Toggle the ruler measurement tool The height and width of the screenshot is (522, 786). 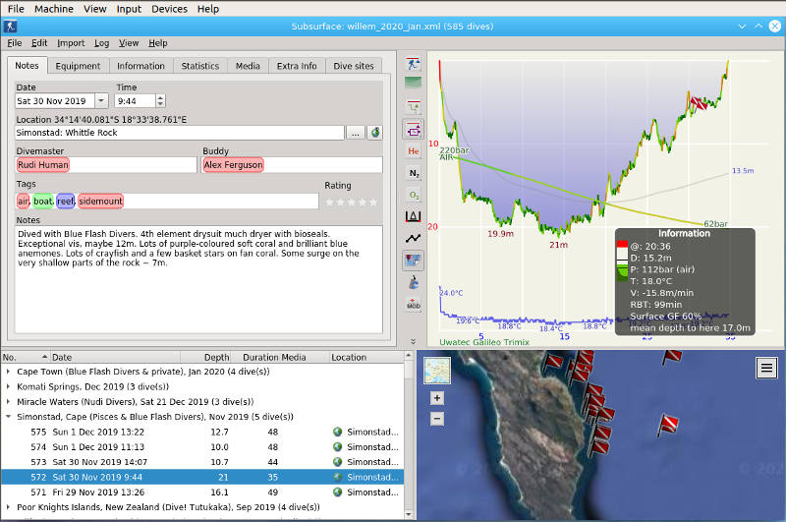click(x=414, y=215)
